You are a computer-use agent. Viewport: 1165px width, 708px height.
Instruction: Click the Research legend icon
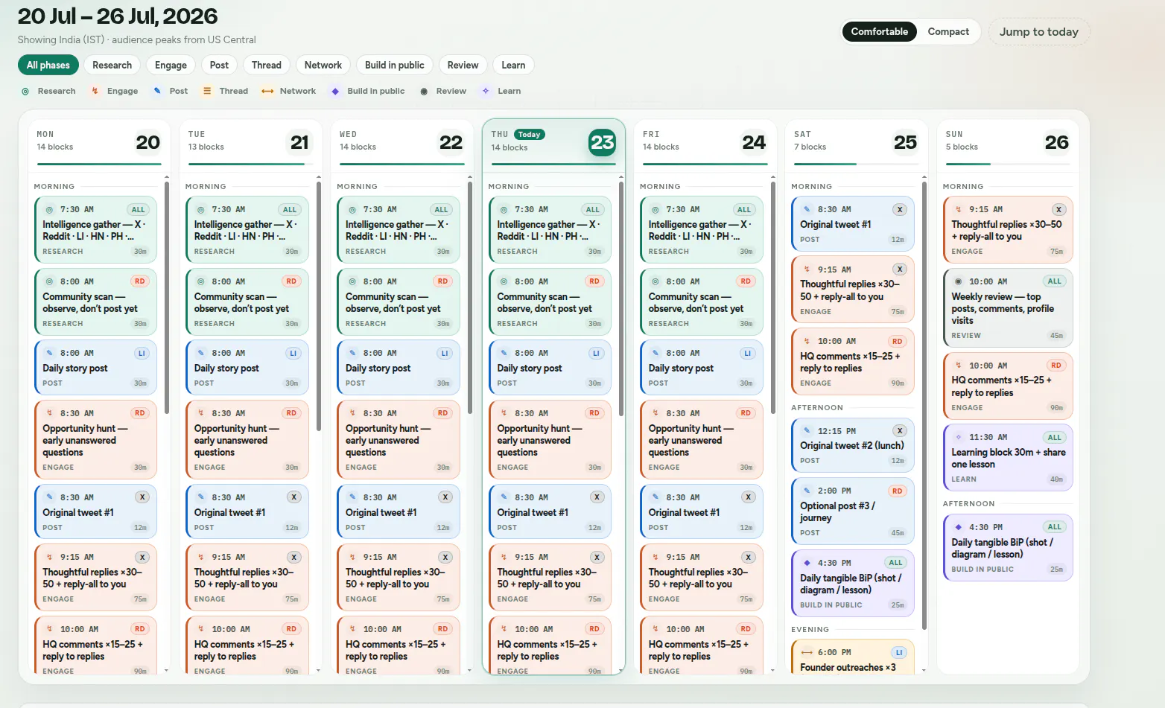click(25, 92)
